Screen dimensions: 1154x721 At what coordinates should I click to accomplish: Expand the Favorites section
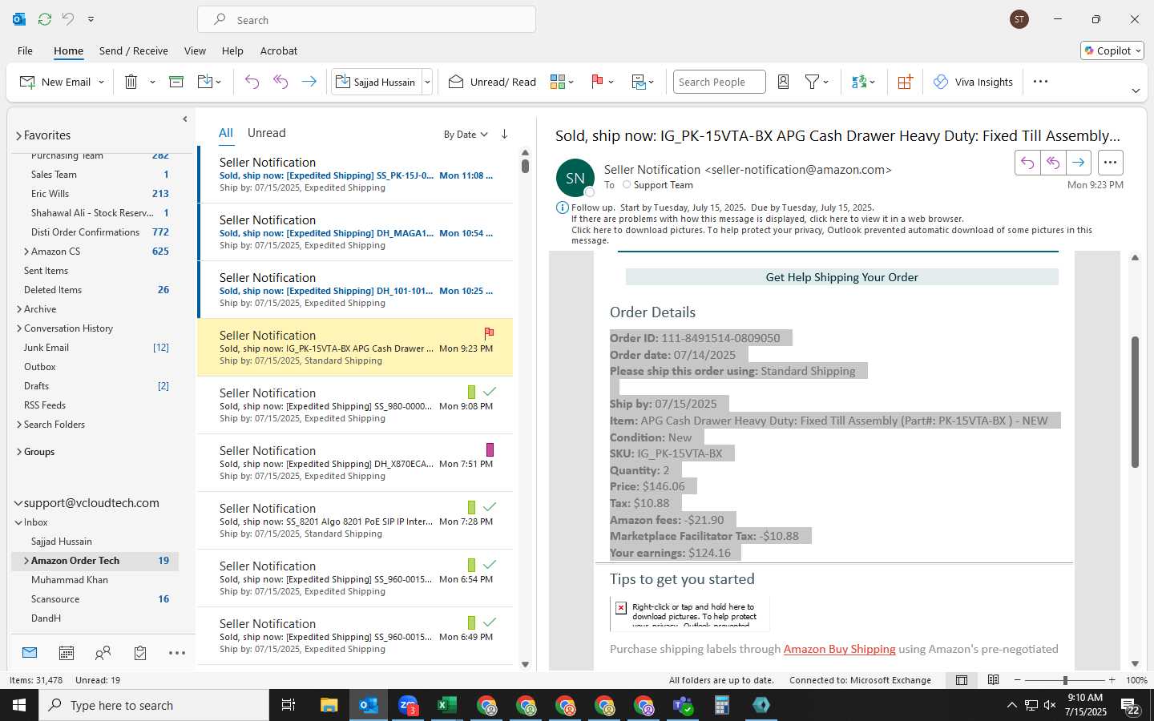tap(18, 135)
